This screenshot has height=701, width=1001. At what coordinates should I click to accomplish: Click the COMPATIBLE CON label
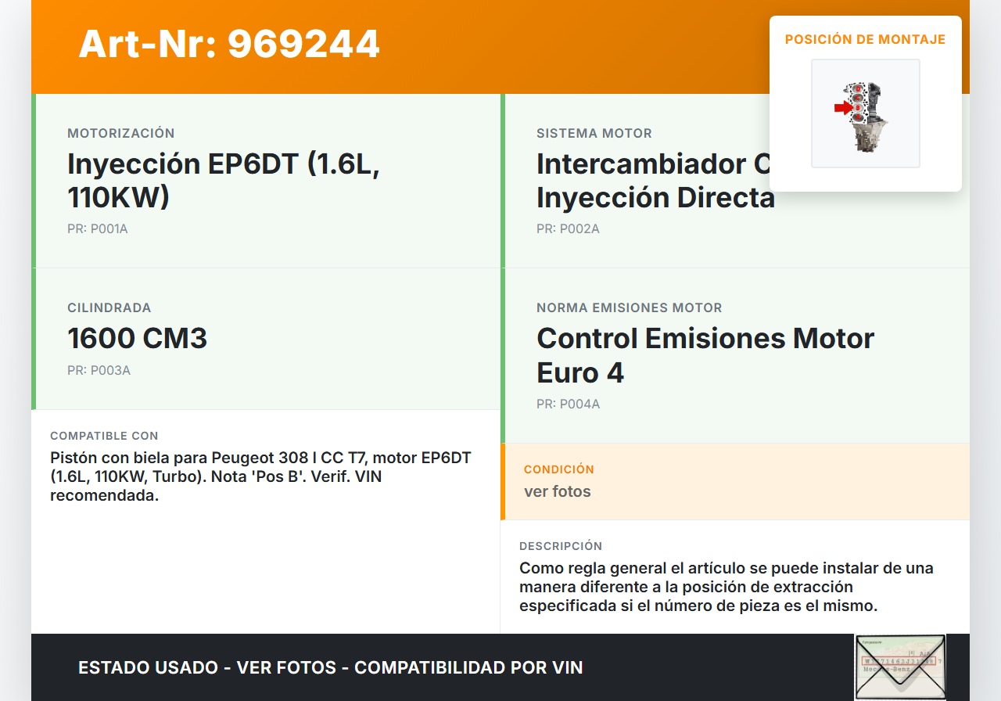pyautogui.click(x=104, y=436)
